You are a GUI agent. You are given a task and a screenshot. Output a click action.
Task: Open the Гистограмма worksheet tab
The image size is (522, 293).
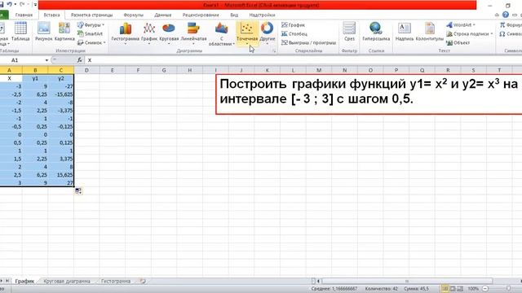[116, 281]
